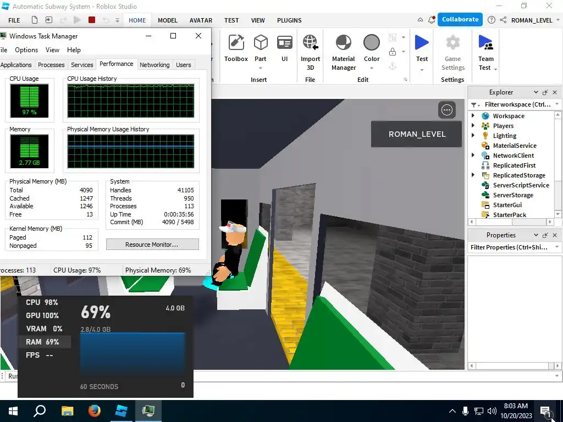Image resolution: width=563 pixels, height=422 pixels.
Task: Open File Explorer from taskbar
Action: point(67,411)
